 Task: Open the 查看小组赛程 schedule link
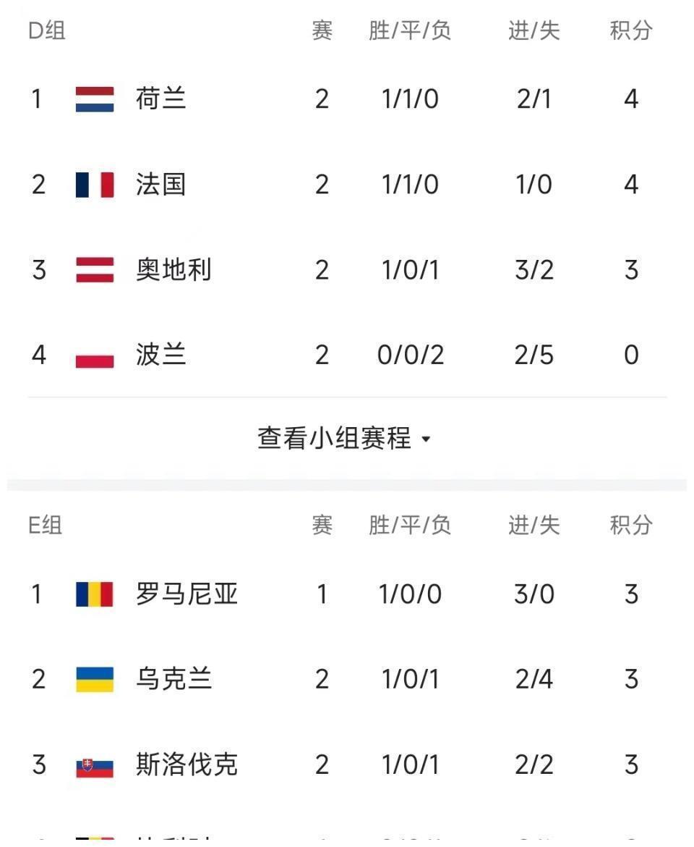tap(334, 439)
